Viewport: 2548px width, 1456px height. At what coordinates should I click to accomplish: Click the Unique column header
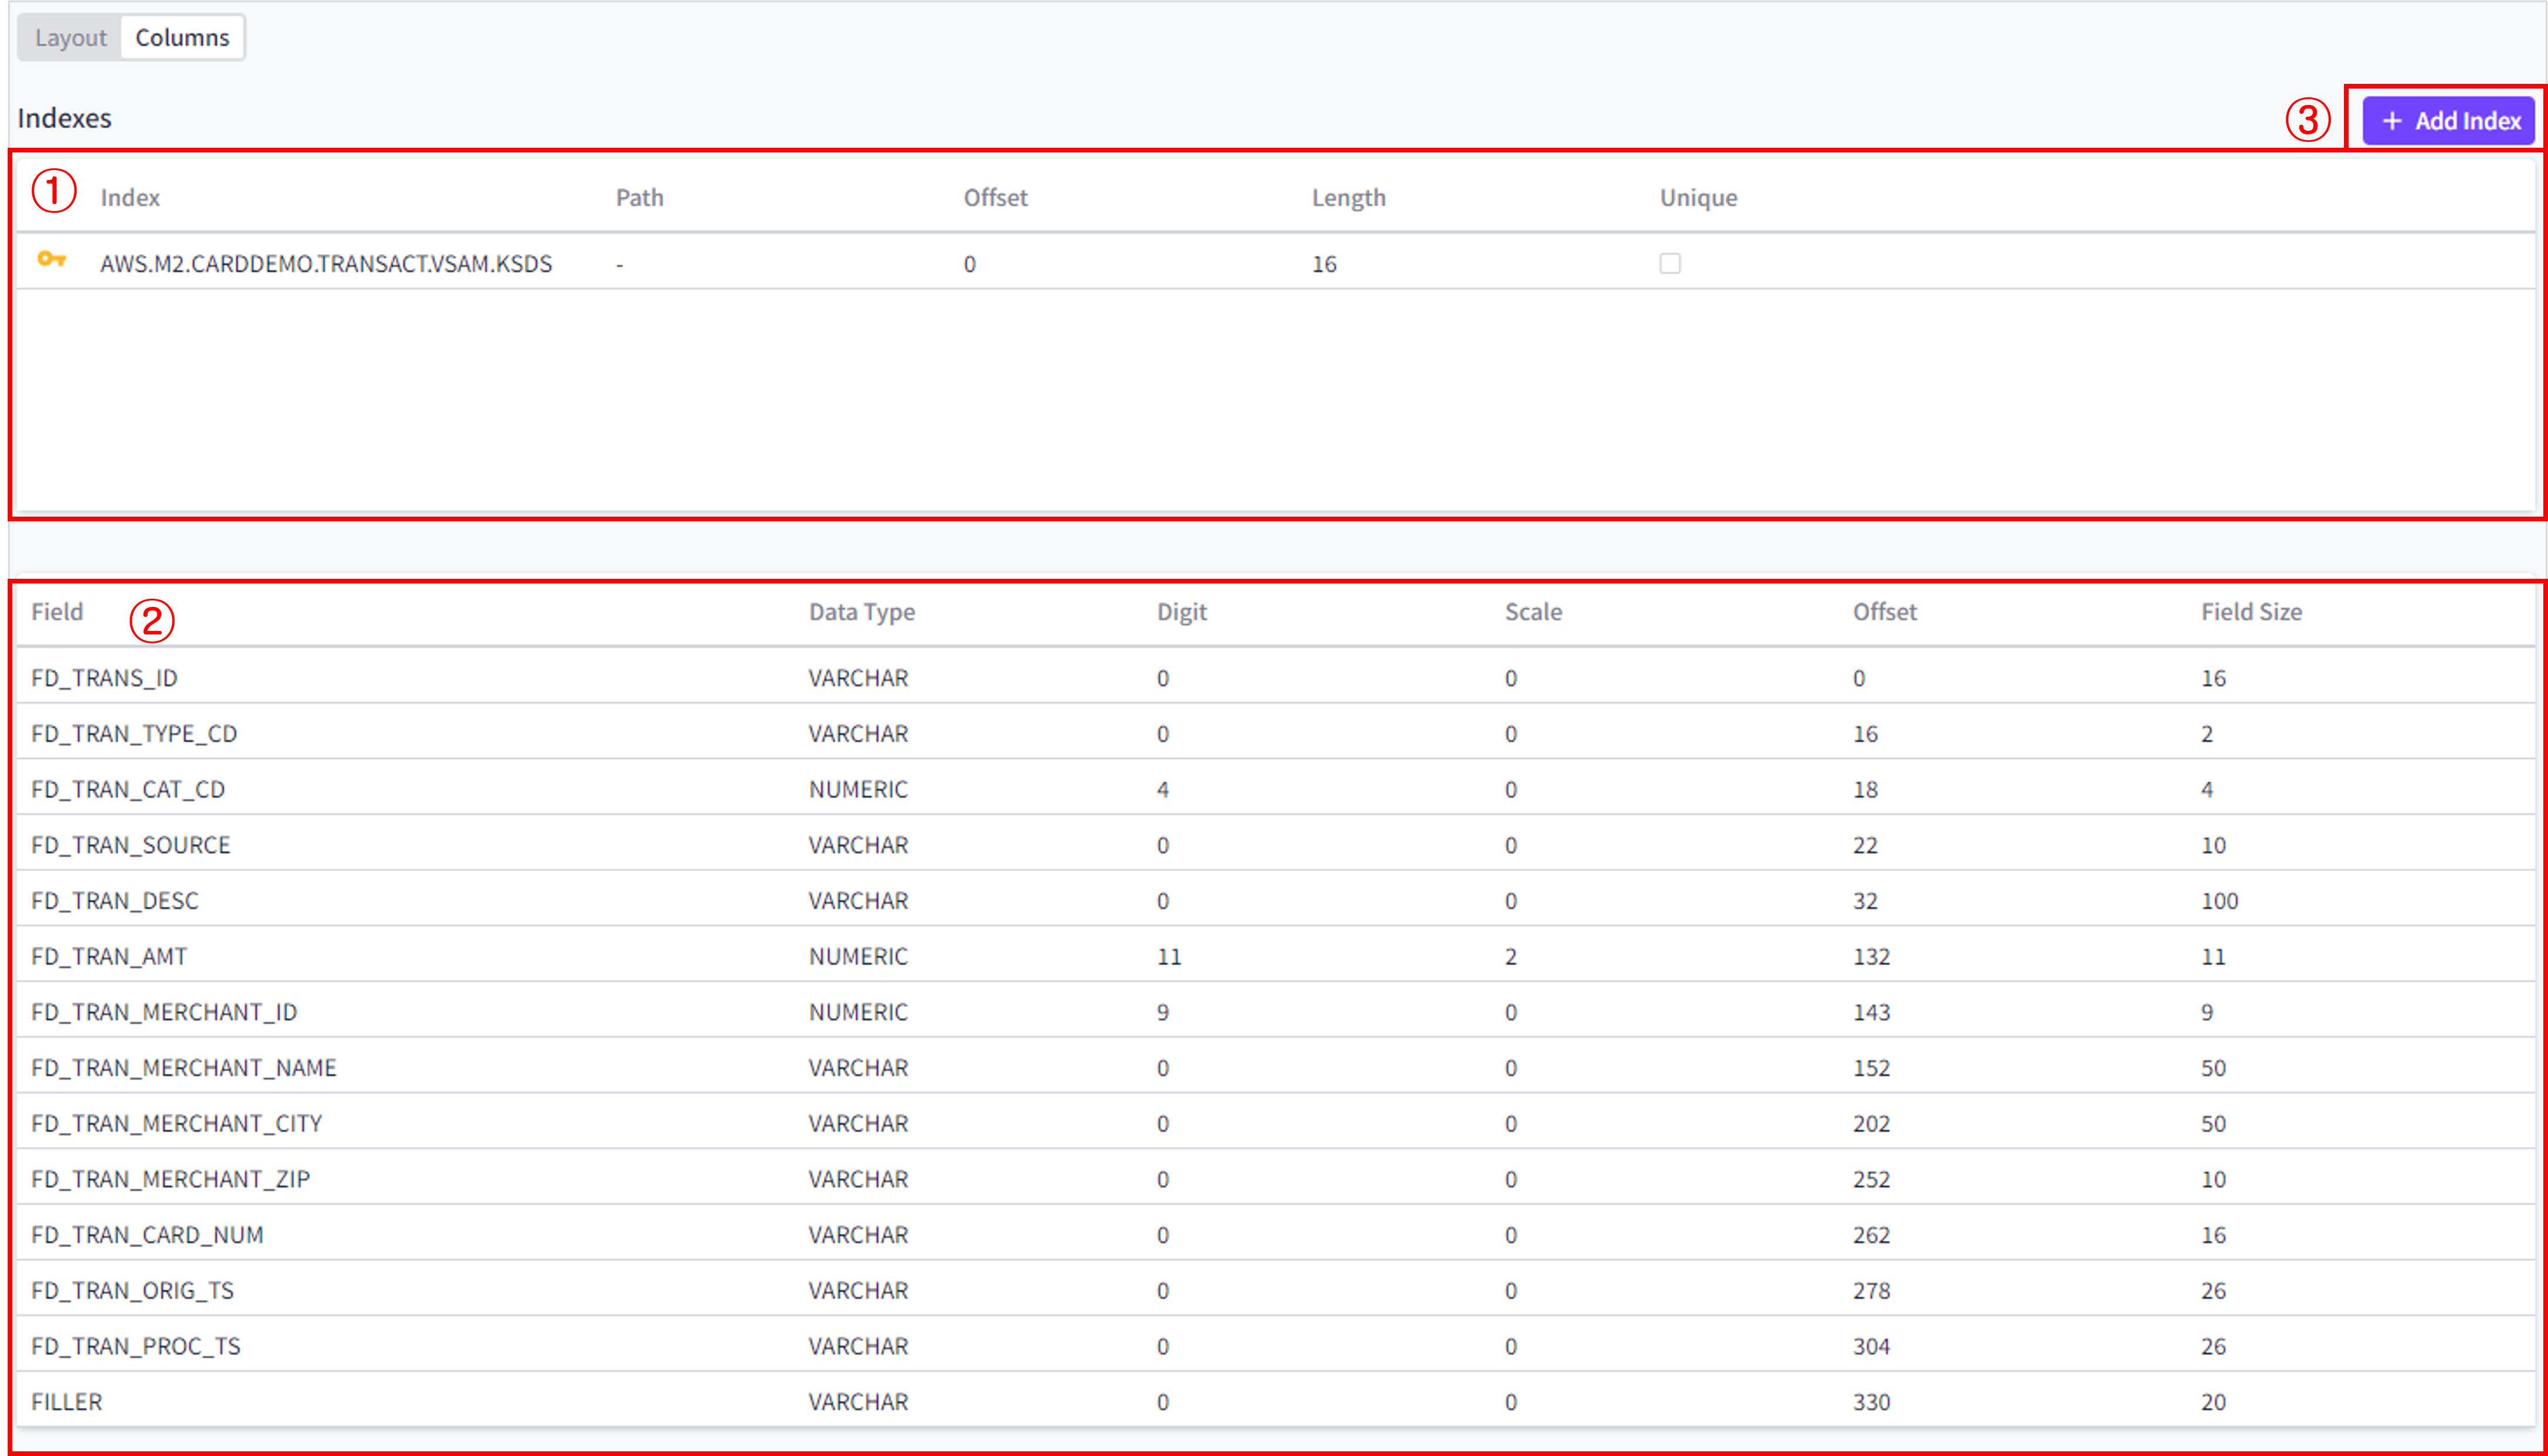[1698, 198]
